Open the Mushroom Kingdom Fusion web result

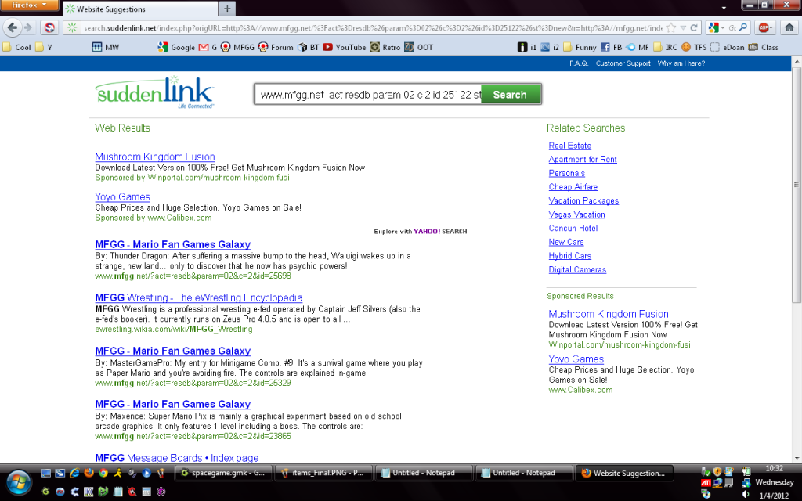154,157
